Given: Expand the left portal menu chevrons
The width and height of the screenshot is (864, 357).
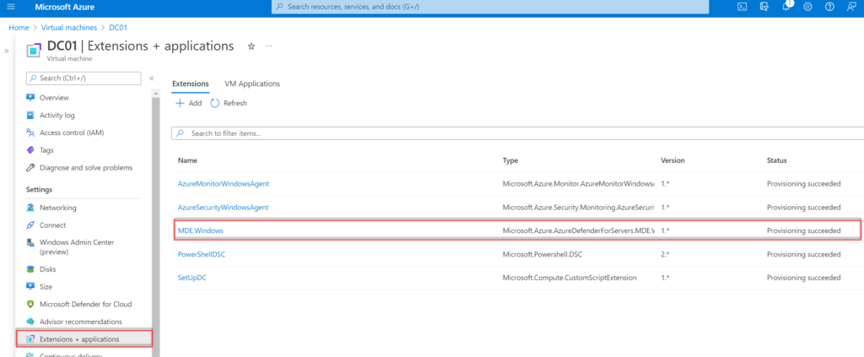Looking at the screenshot, I should 7,51.
